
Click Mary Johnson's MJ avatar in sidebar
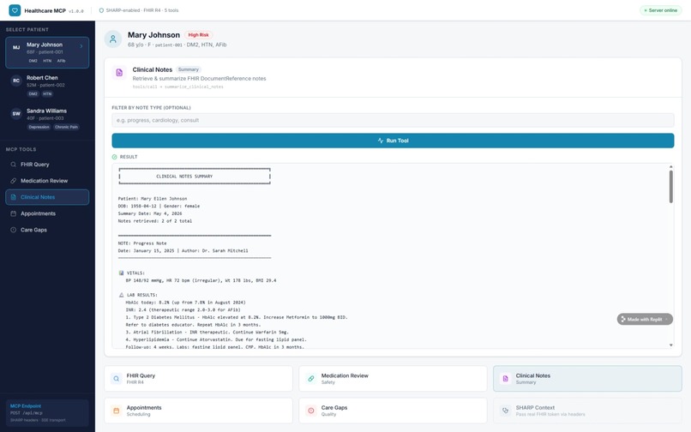pos(16,48)
